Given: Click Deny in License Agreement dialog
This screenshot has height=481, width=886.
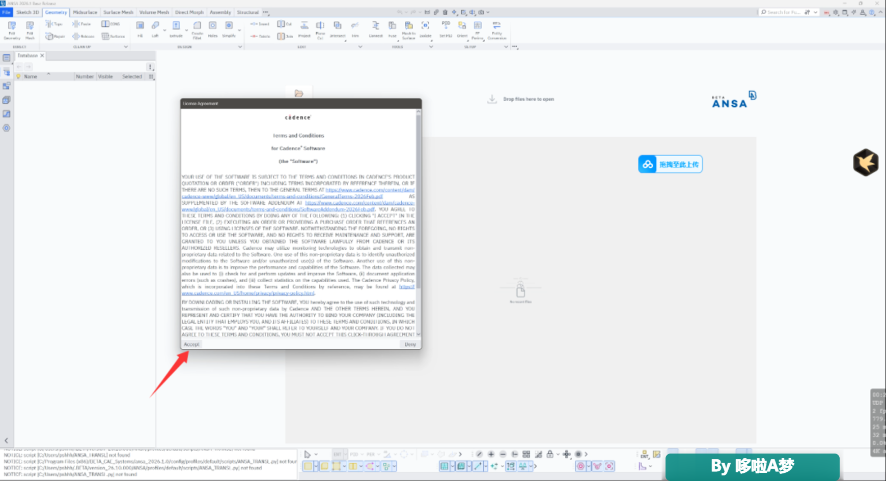Looking at the screenshot, I should point(410,344).
